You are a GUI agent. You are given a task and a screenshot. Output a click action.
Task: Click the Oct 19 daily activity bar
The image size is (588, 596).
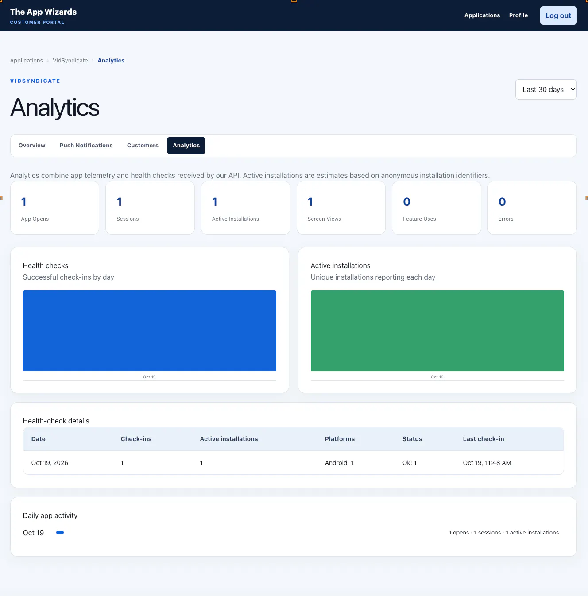click(x=60, y=533)
